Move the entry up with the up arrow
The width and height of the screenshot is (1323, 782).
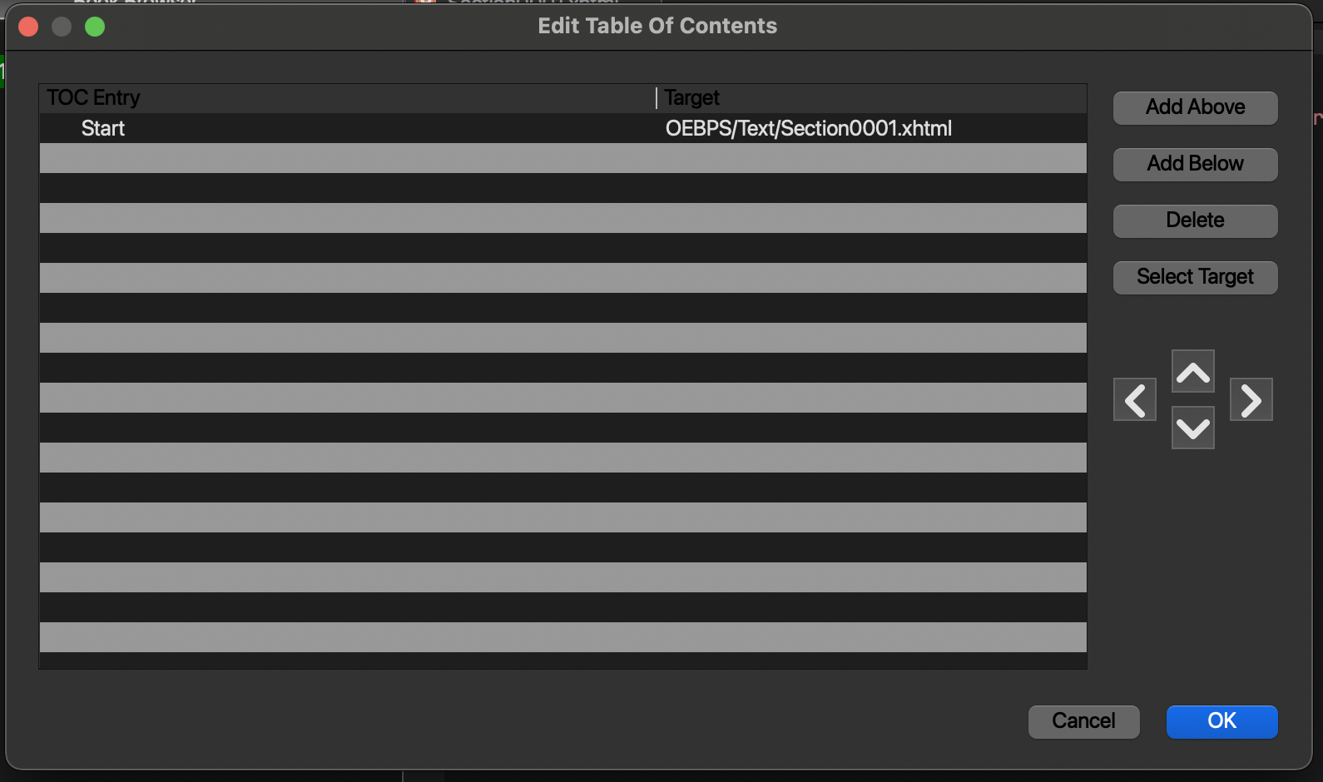click(1192, 372)
